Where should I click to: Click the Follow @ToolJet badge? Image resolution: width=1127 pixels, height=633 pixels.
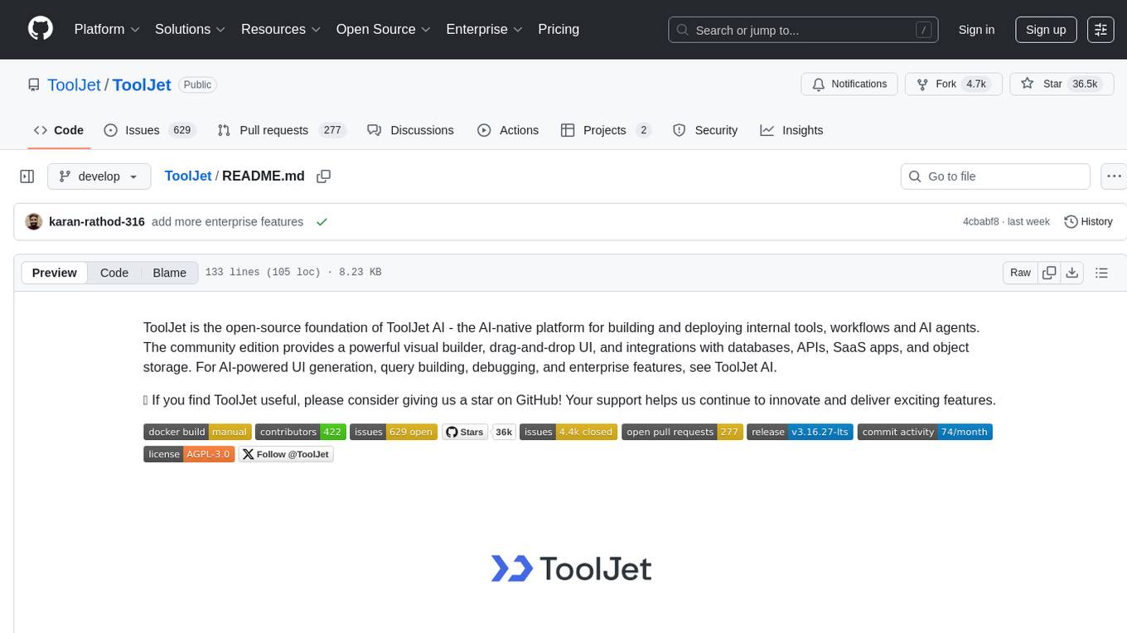286,454
